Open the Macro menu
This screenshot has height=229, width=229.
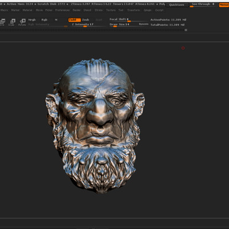pyautogui.click(x=4, y=10)
